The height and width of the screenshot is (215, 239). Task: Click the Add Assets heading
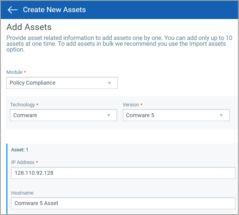(29, 27)
